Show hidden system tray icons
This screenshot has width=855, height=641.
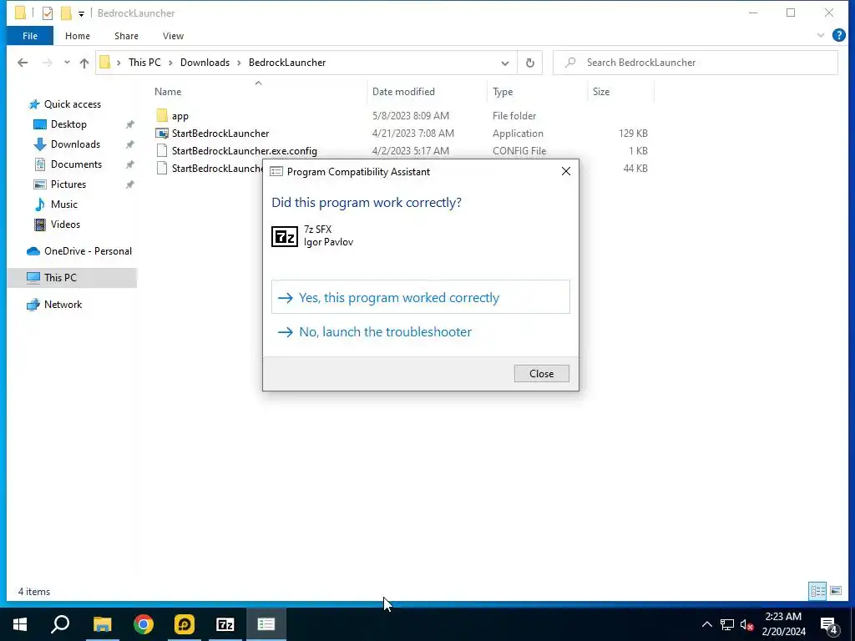pos(706,624)
